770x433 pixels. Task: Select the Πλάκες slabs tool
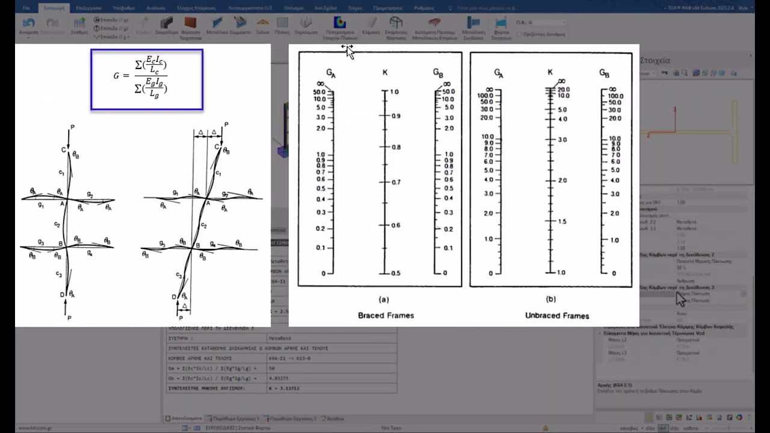(282, 26)
